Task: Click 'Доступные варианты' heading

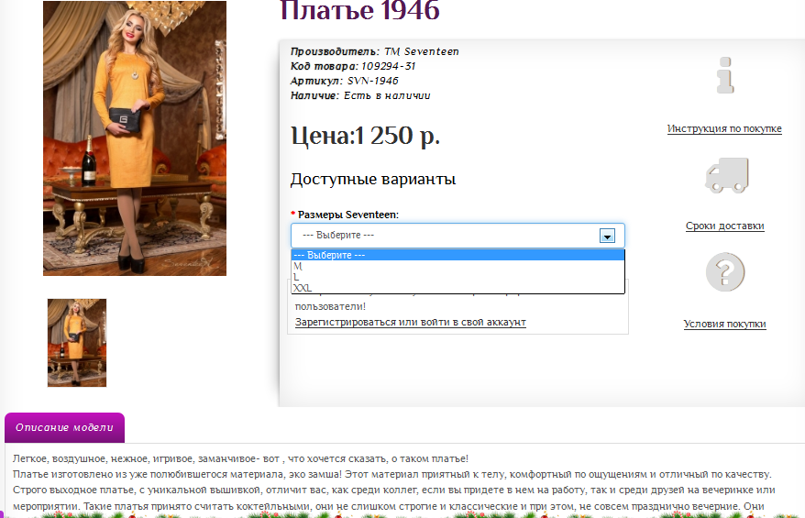Action: tap(373, 179)
